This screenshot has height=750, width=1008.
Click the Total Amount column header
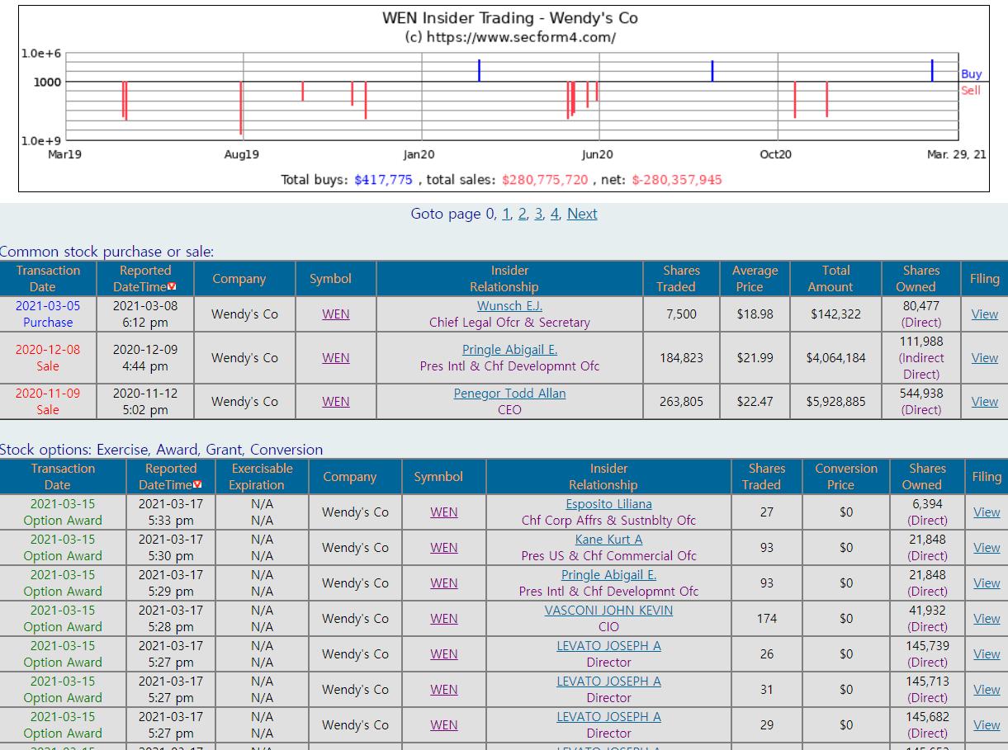click(835, 279)
